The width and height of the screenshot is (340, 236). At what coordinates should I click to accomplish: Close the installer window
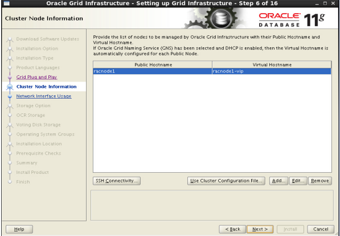tap(333, 3)
